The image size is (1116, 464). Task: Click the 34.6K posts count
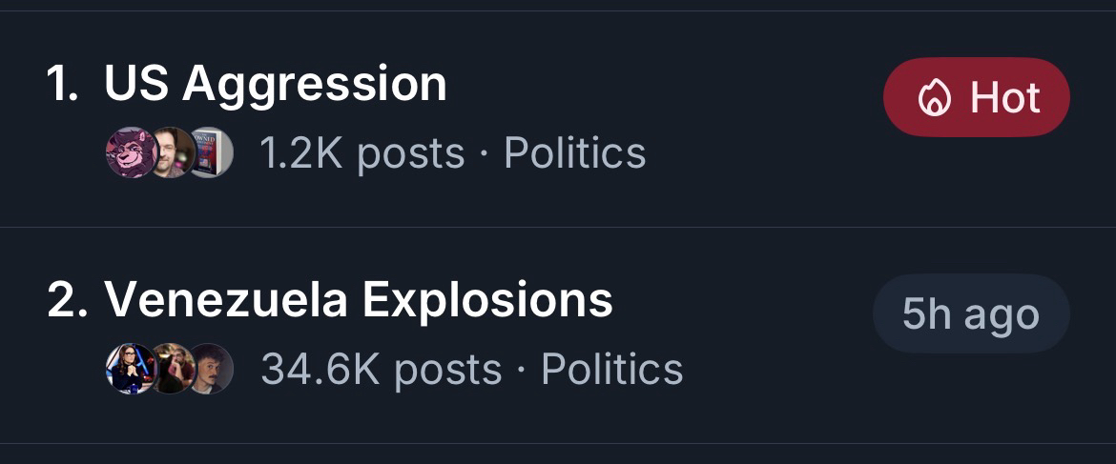[x=381, y=370]
